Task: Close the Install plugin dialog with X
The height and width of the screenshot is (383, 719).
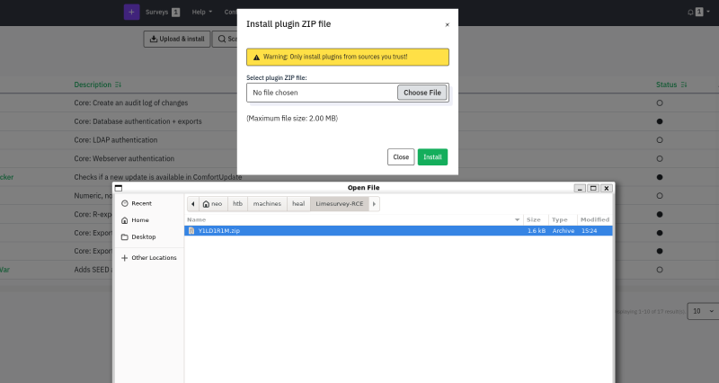Action: 448,25
